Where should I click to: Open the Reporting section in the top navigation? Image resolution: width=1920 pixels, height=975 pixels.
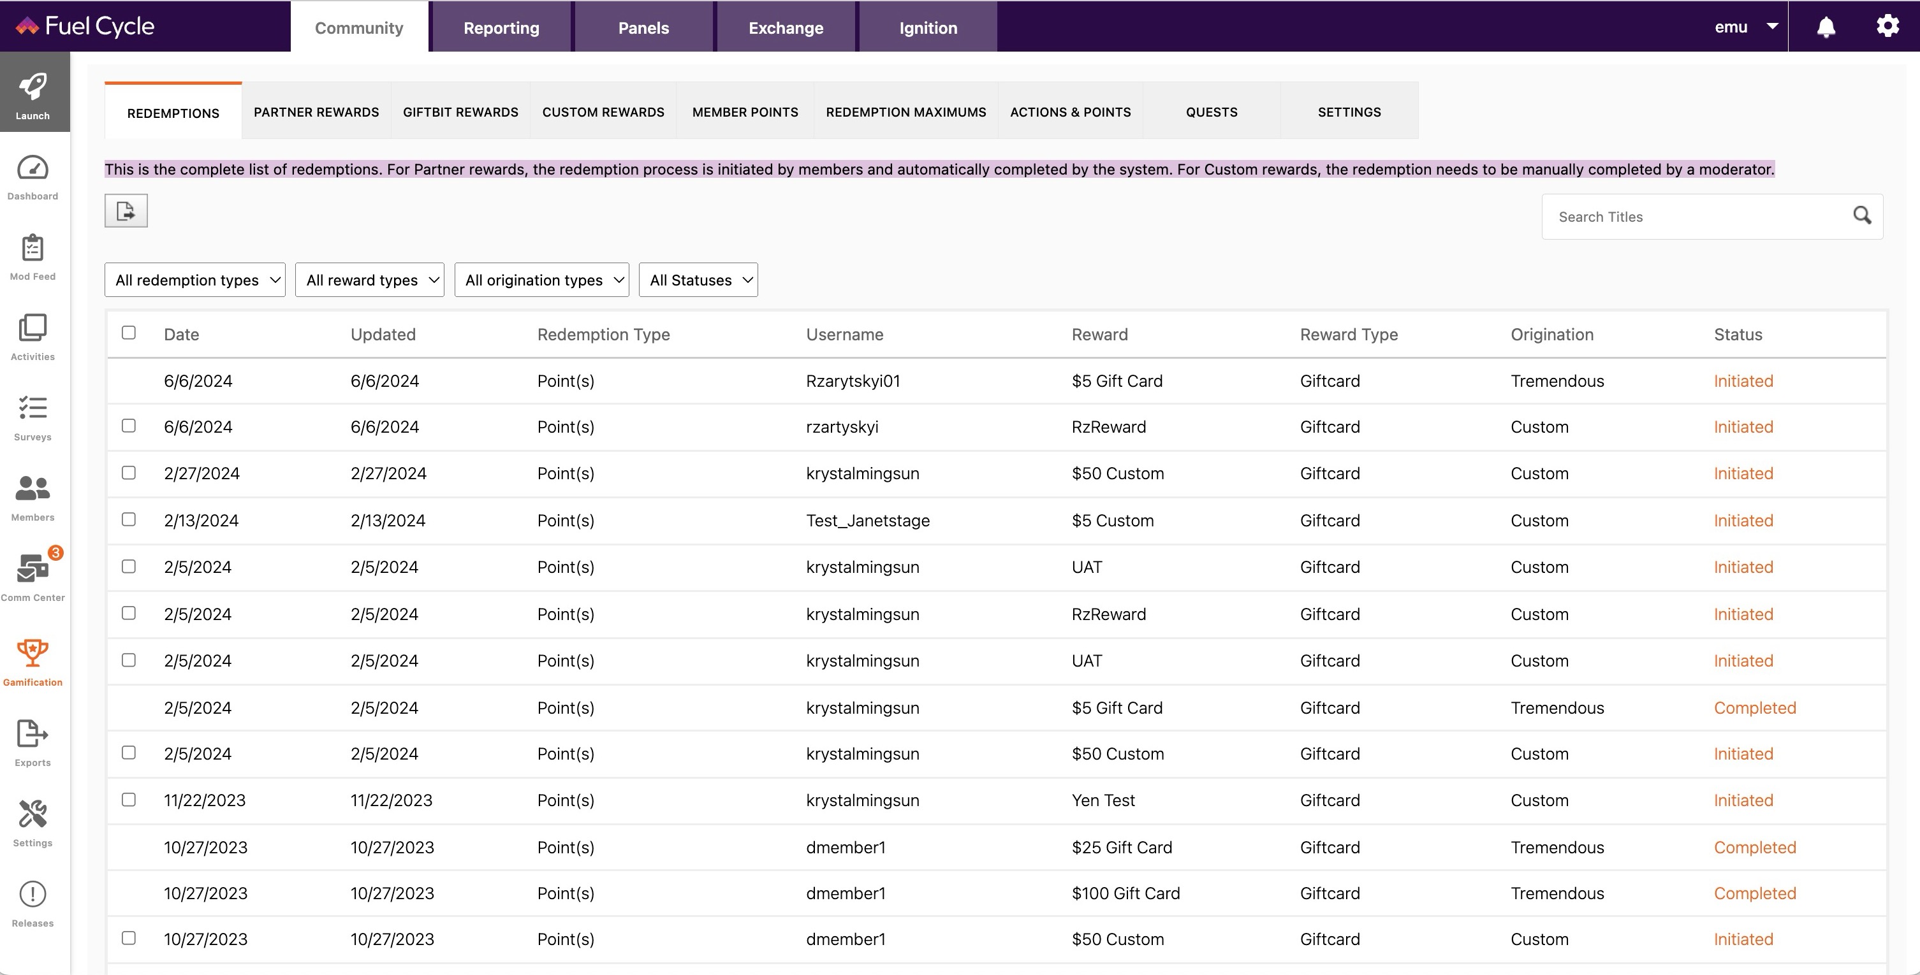tap(501, 27)
